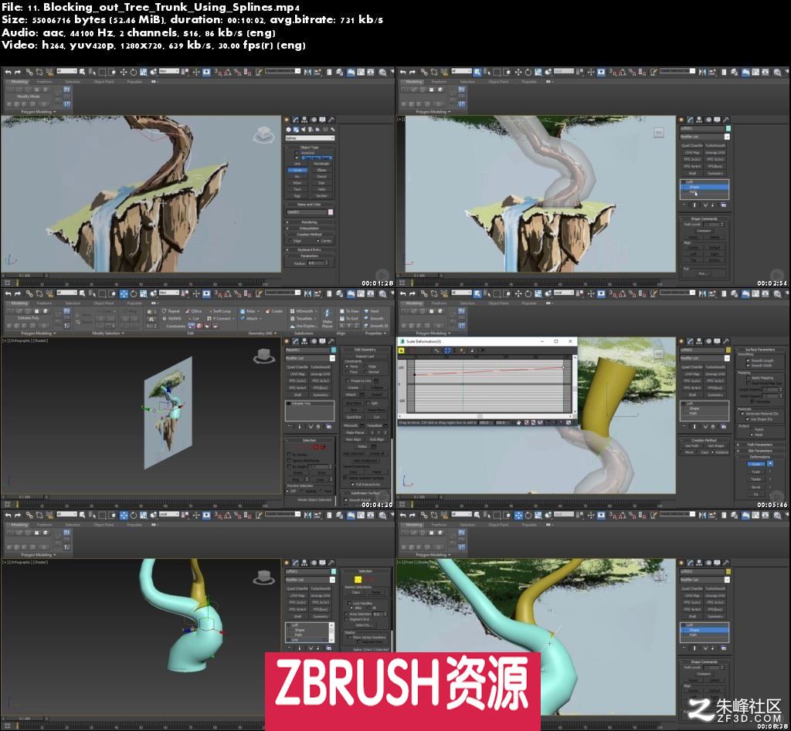Switch to Object Paint tab in the 00:04:20 frame
The height and width of the screenshot is (731, 791).
104,303
